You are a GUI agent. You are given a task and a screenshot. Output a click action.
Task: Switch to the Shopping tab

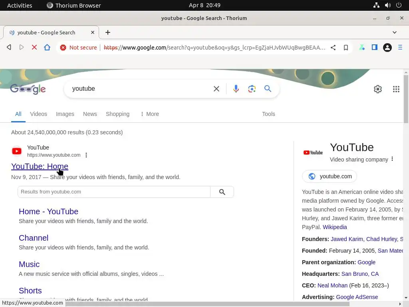118,114
